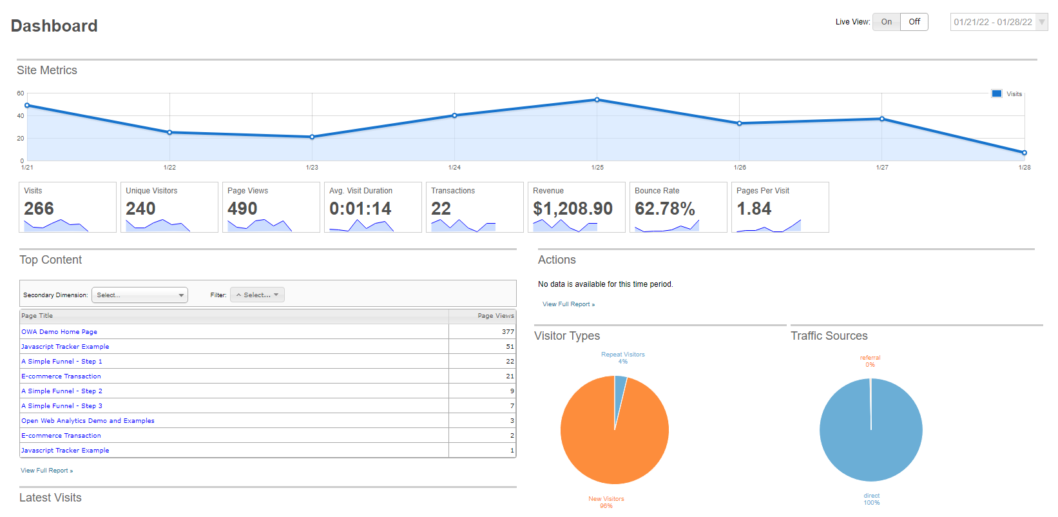Turn Live View On
The height and width of the screenshot is (517, 1058).
click(887, 22)
